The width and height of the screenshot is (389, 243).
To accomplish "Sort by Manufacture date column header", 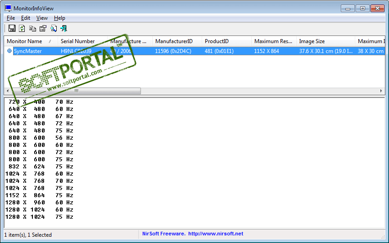I will [x=130, y=41].
